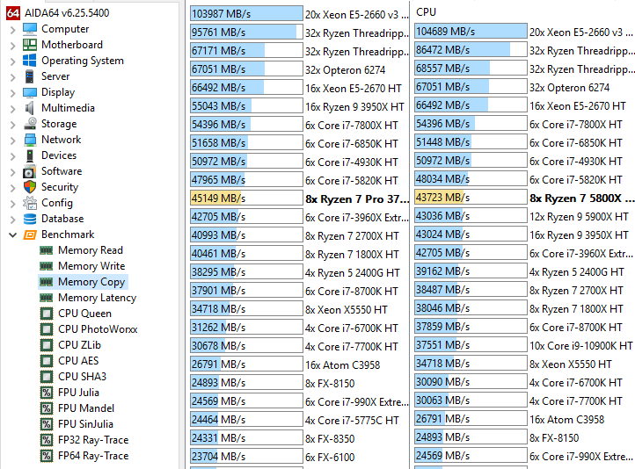Image resolution: width=635 pixels, height=469 pixels.
Task: Click the Operating System Windows icon
Action: pos(30,61)
